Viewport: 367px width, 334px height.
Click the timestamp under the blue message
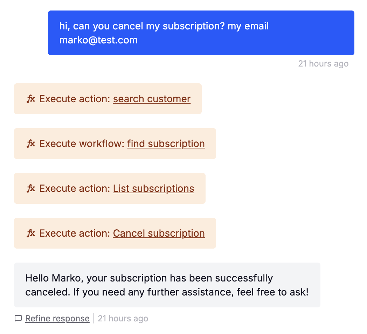tap(323, 64)
